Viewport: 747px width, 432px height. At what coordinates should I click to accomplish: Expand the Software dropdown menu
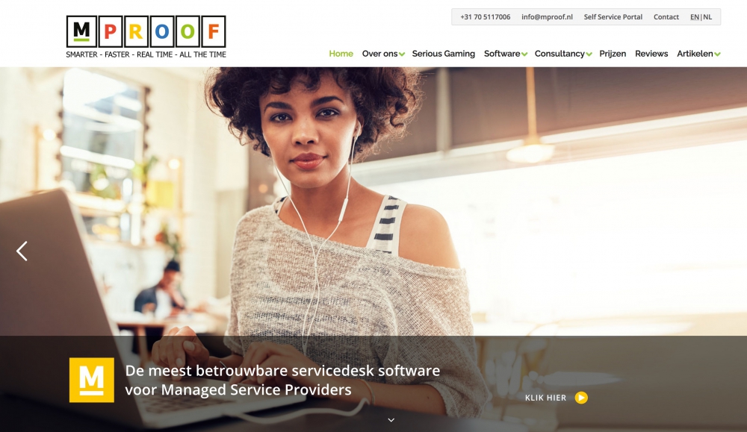(x=506, y=54)
